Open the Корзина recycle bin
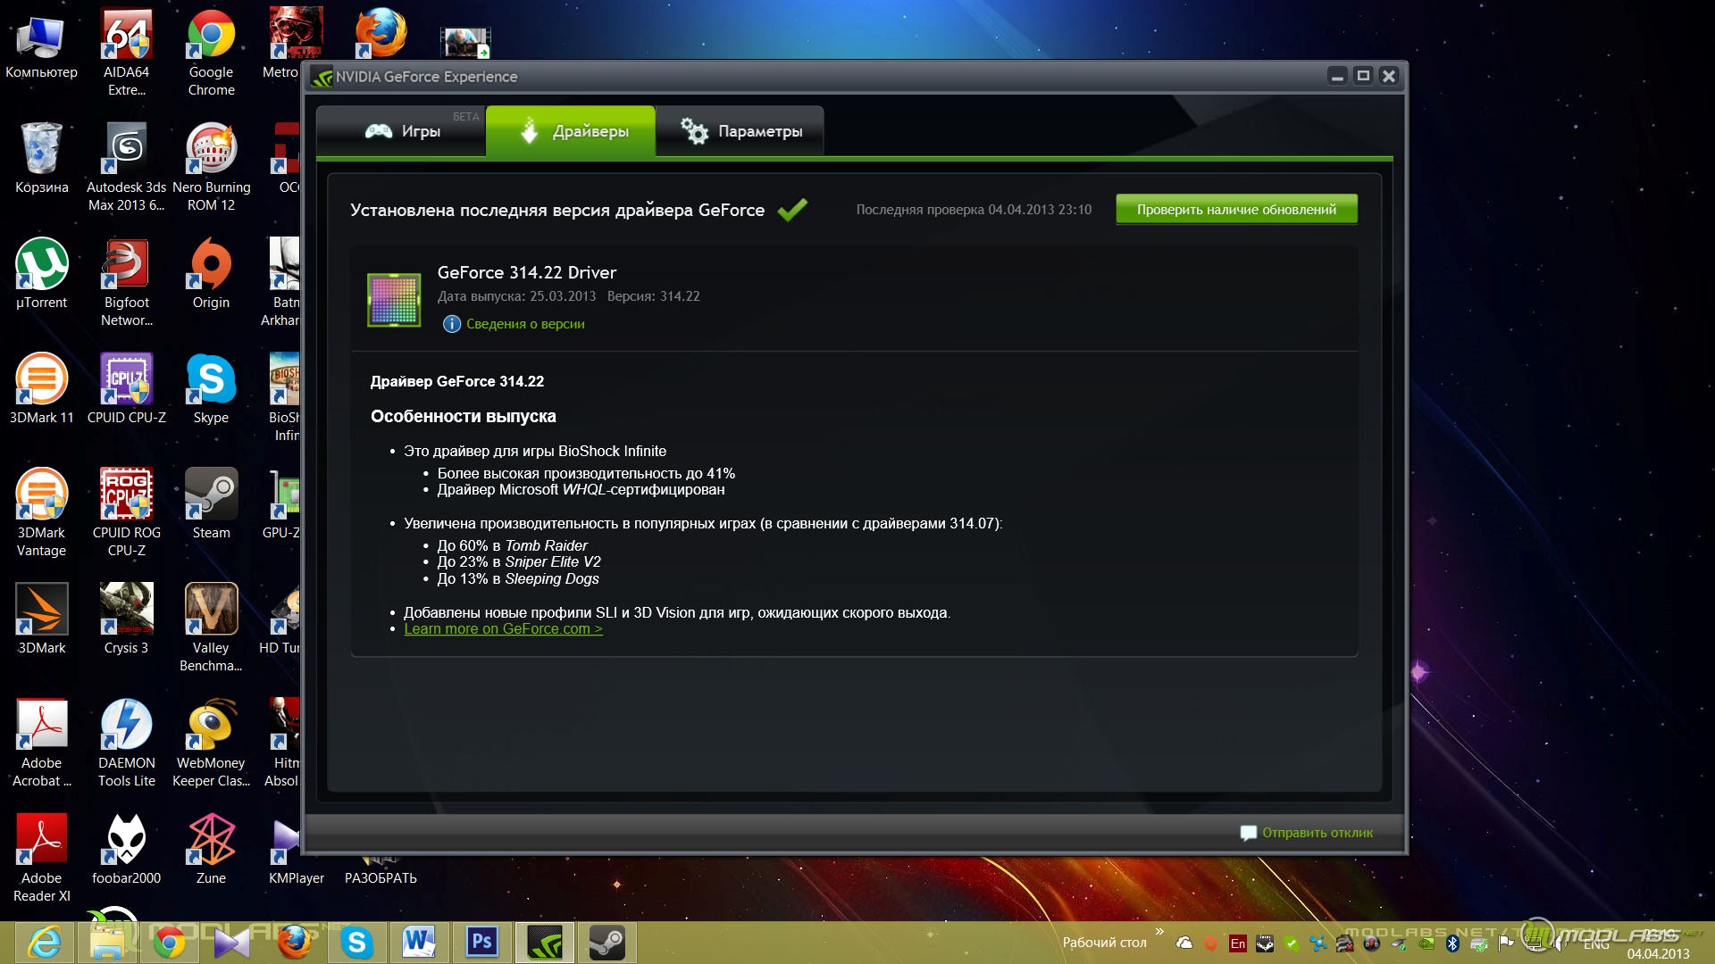The height and width of the screenshot is (964, 1715). (41, 158)
